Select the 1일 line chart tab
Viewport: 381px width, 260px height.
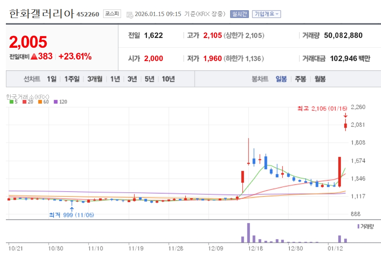(51, 79)
